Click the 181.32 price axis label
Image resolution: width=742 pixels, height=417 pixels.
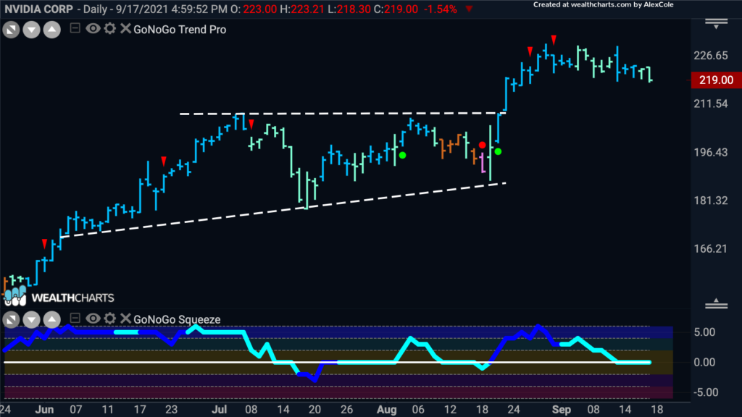pos(711,201)
